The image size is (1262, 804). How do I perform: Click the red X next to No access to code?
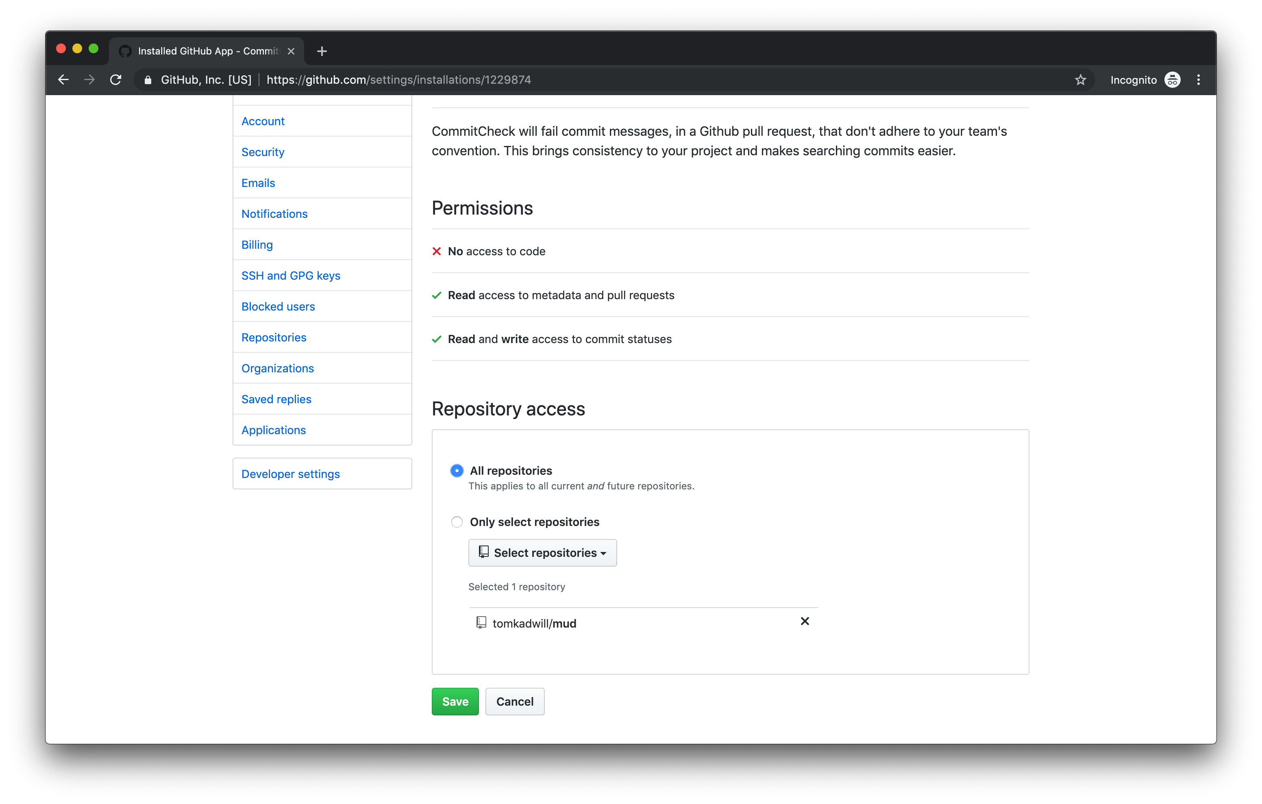tap(437, 251)
